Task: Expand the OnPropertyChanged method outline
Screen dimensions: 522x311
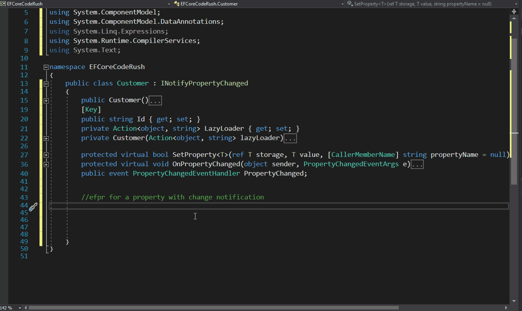Action: pos(46,164)
